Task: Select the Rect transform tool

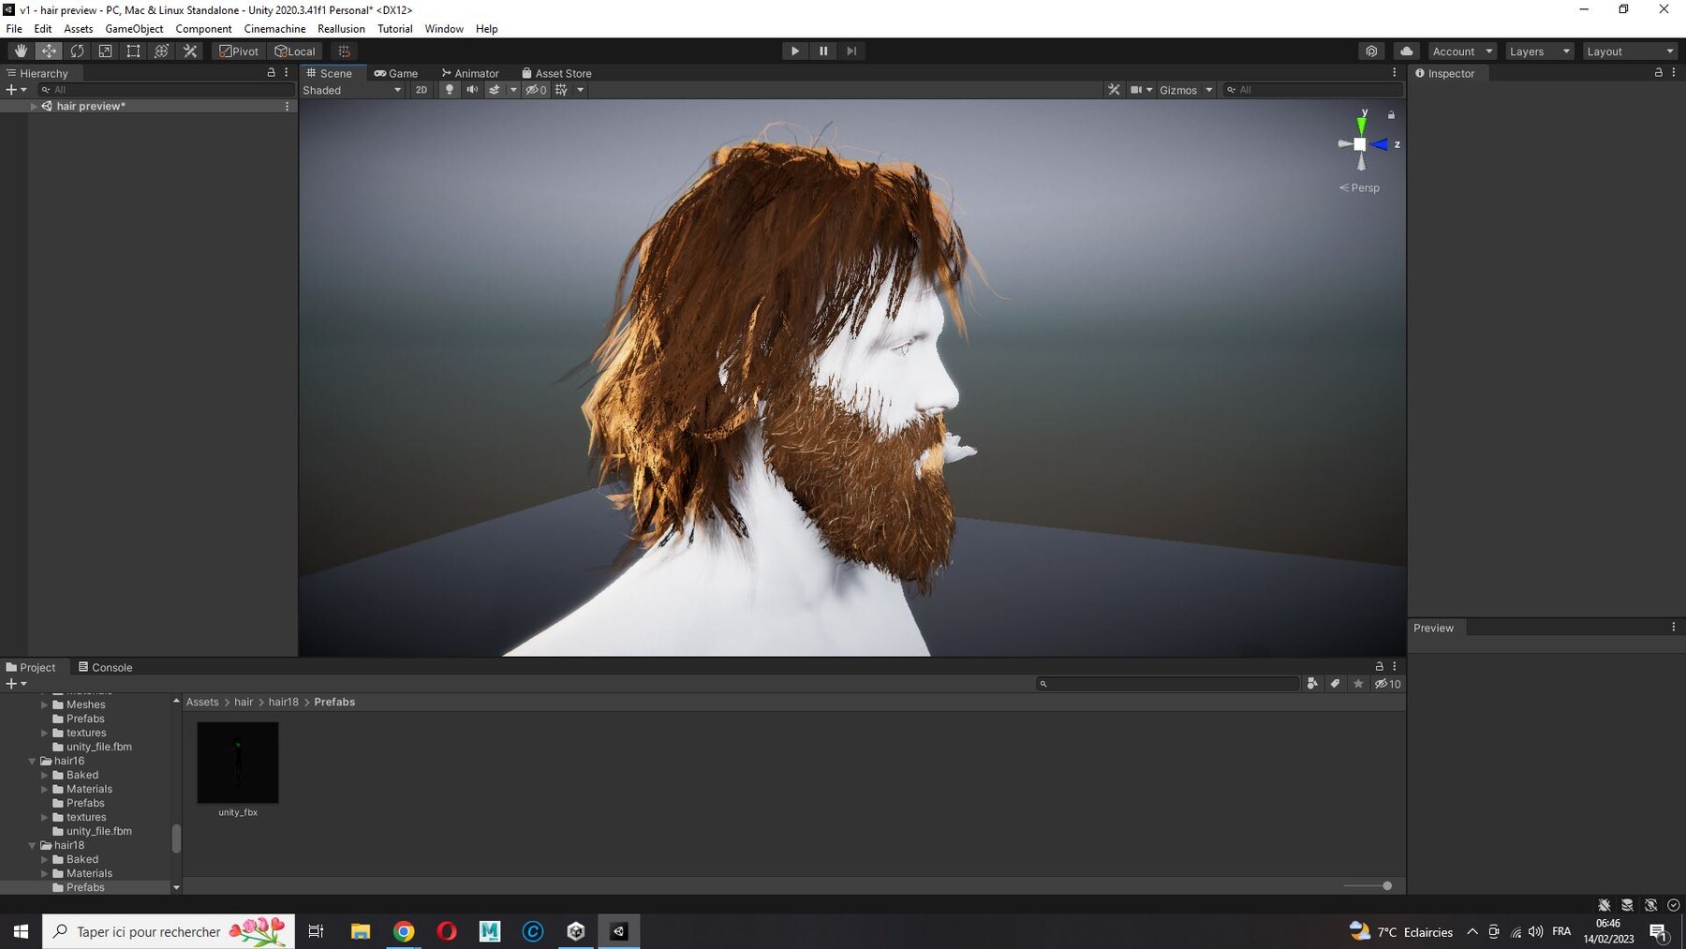Action: click(133, 52)
